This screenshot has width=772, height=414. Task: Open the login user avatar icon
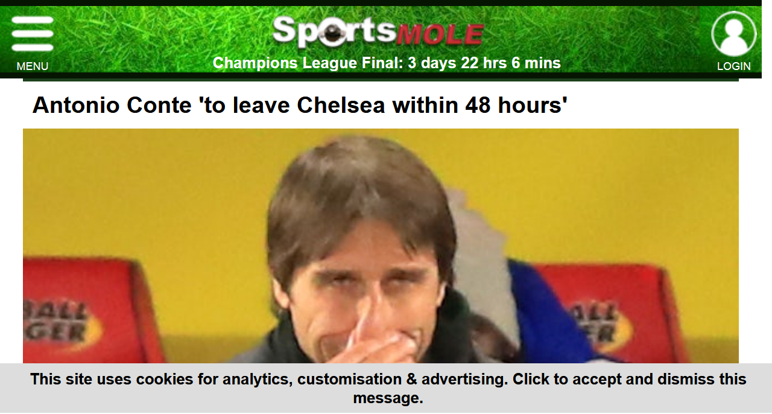click(x=734, y=34)
